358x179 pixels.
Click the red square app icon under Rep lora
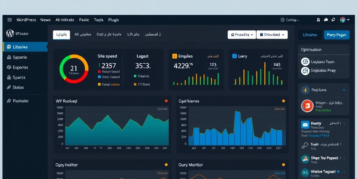(307, 106)
